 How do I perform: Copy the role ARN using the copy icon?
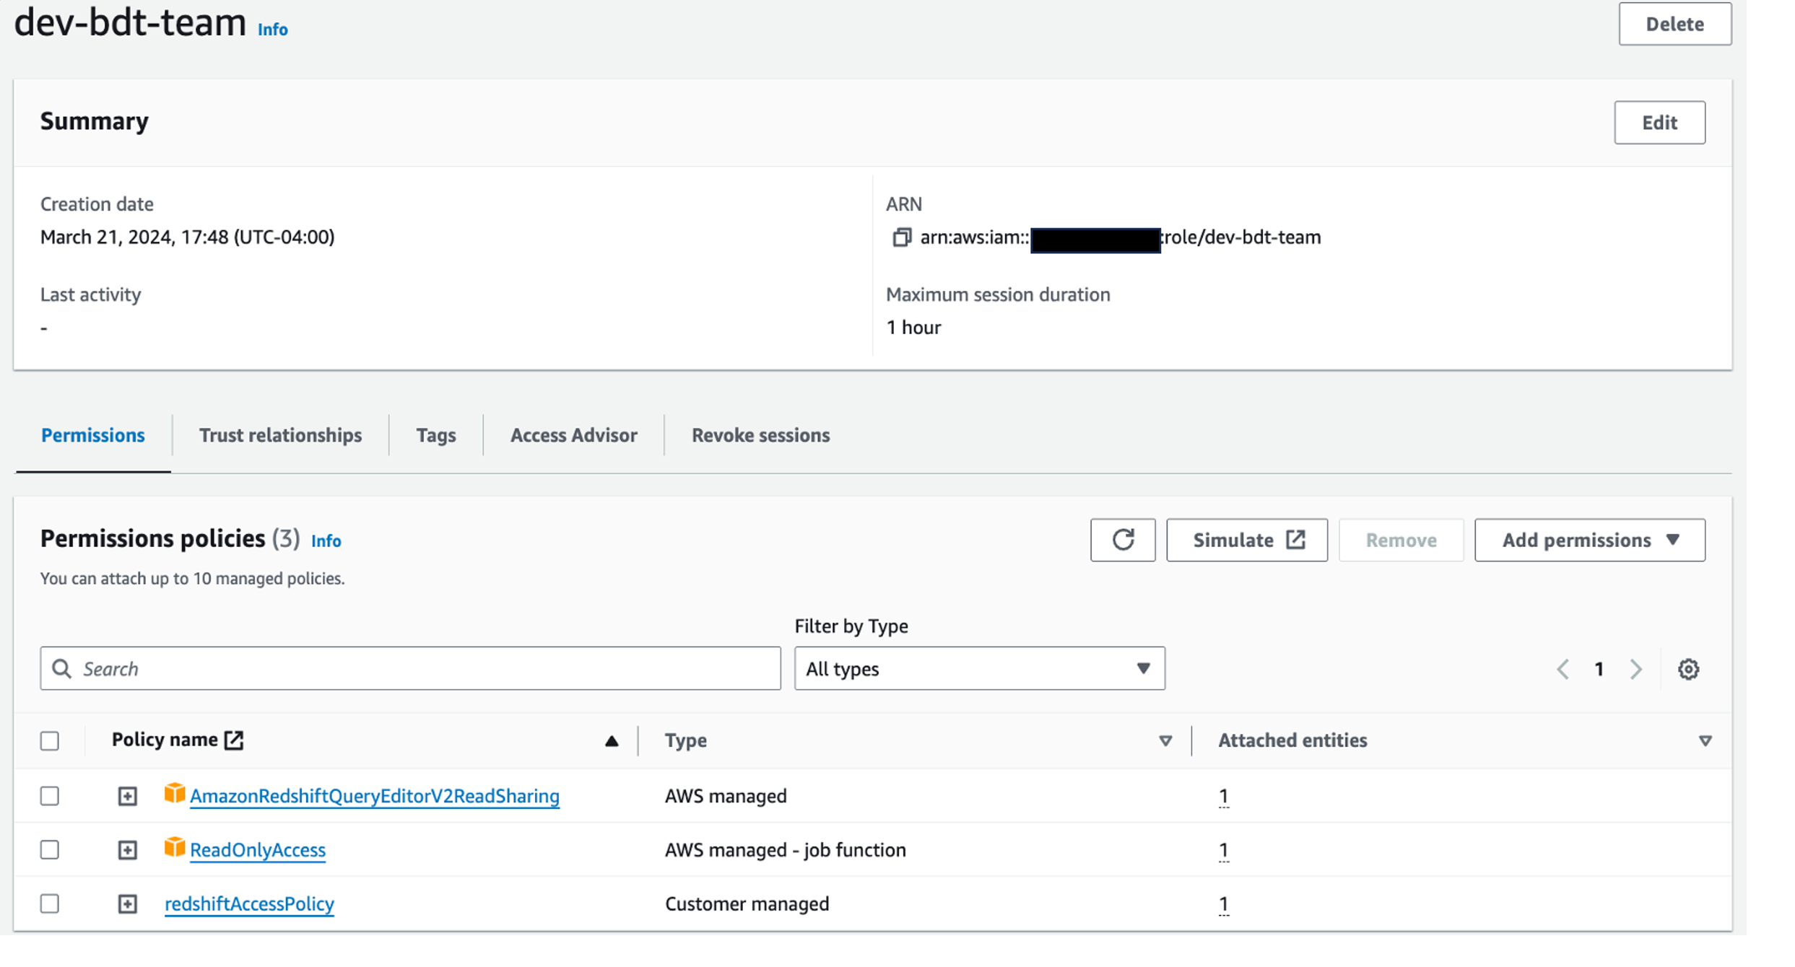point(902,237)
